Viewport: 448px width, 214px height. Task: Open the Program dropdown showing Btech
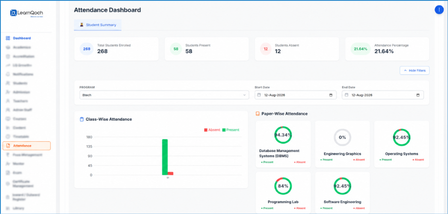coord(164,95)
